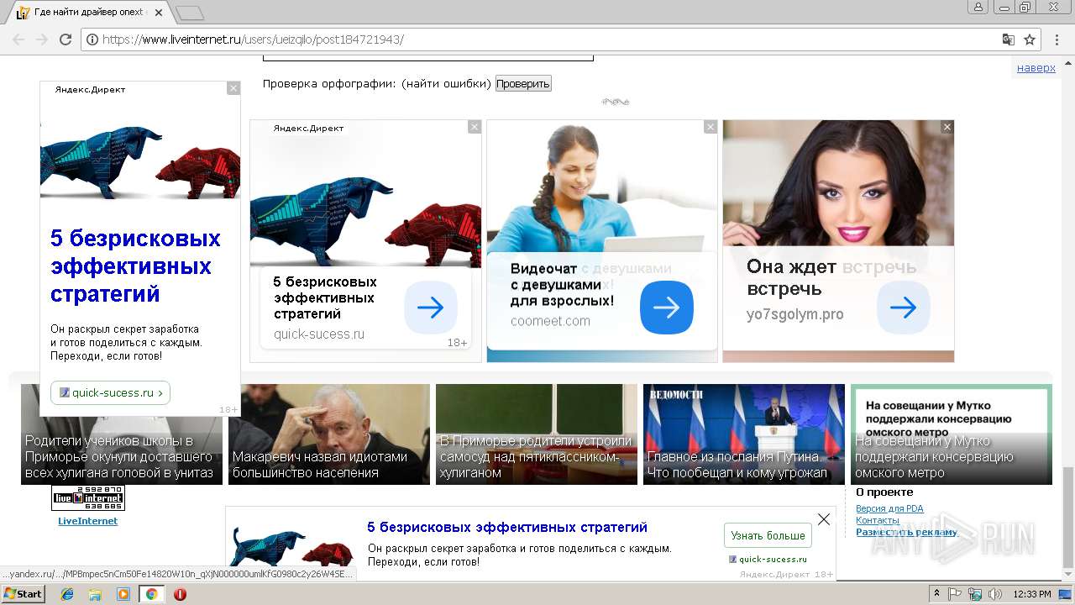Open the media player taskbar icon
Viewport: 1075px width, 605px height.
123,594
